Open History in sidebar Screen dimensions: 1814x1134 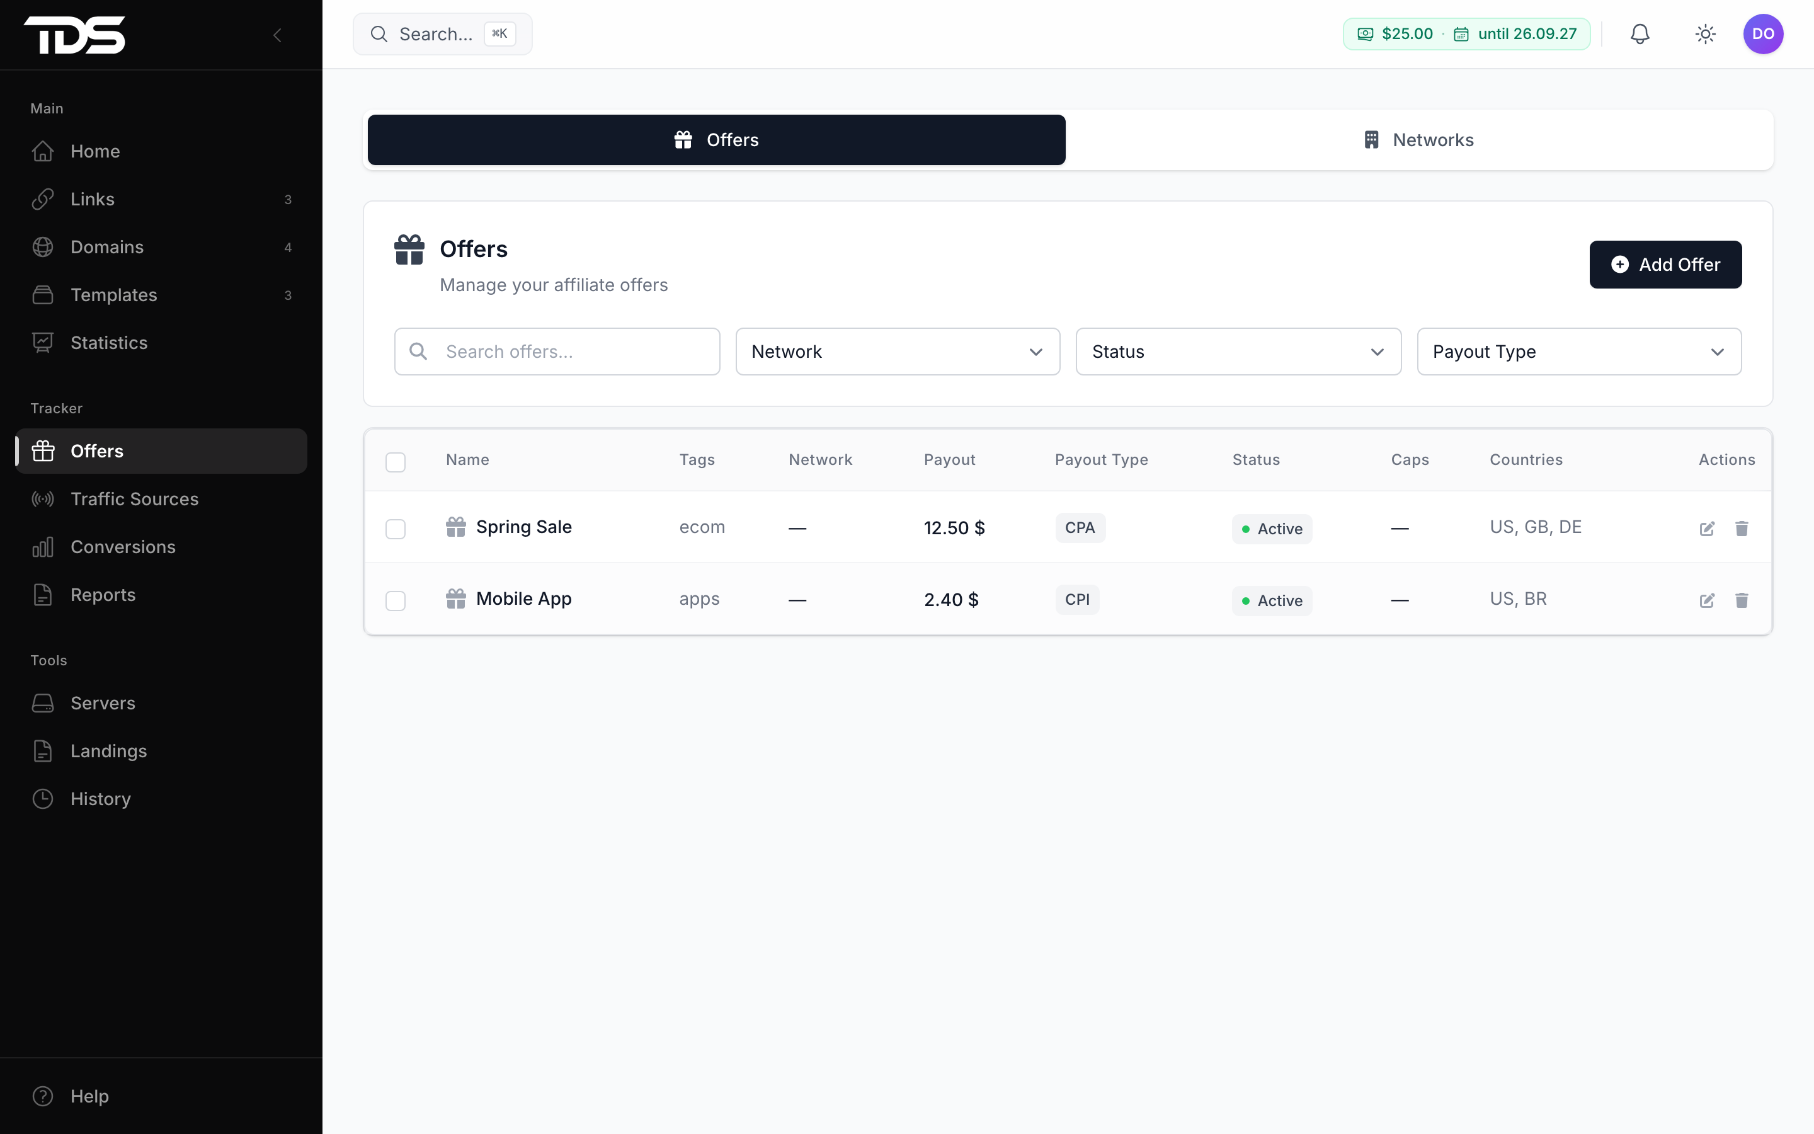point(161,799)
